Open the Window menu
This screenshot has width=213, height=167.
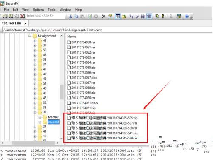[x=65, y=10]
